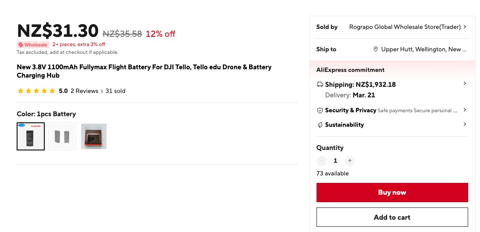480x232 pixels.
Task: Click the Security & Privacy shield icon
Action: (x=320, y=111)
